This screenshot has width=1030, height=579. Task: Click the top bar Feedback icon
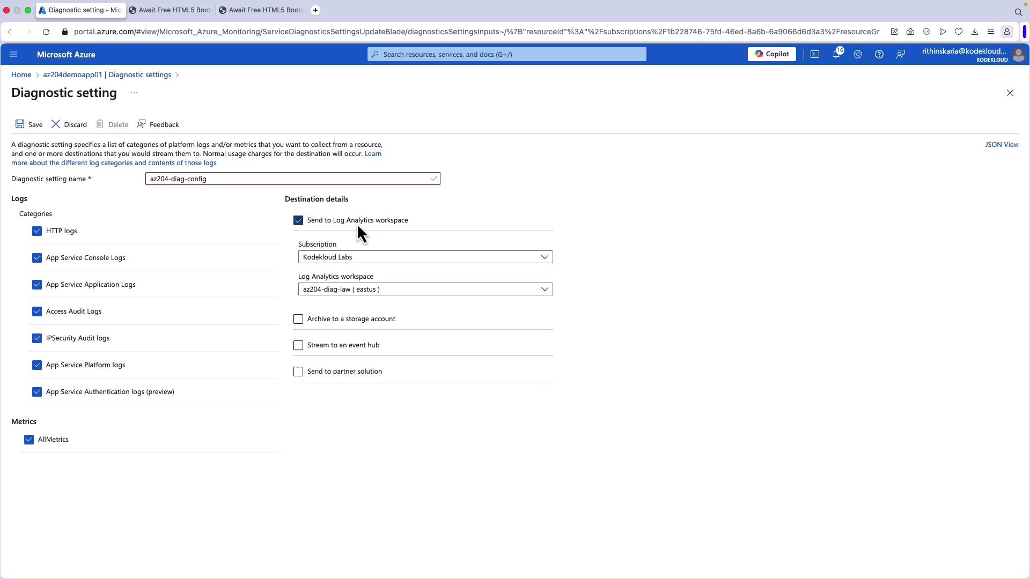pyautogui.click(x=901, y=54)
